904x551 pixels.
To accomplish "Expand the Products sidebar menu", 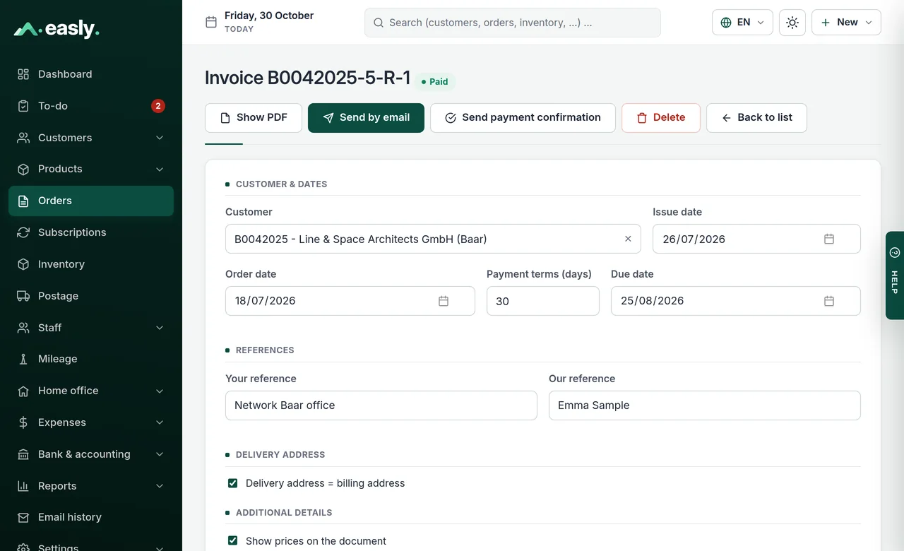I will tap(91, 169).
